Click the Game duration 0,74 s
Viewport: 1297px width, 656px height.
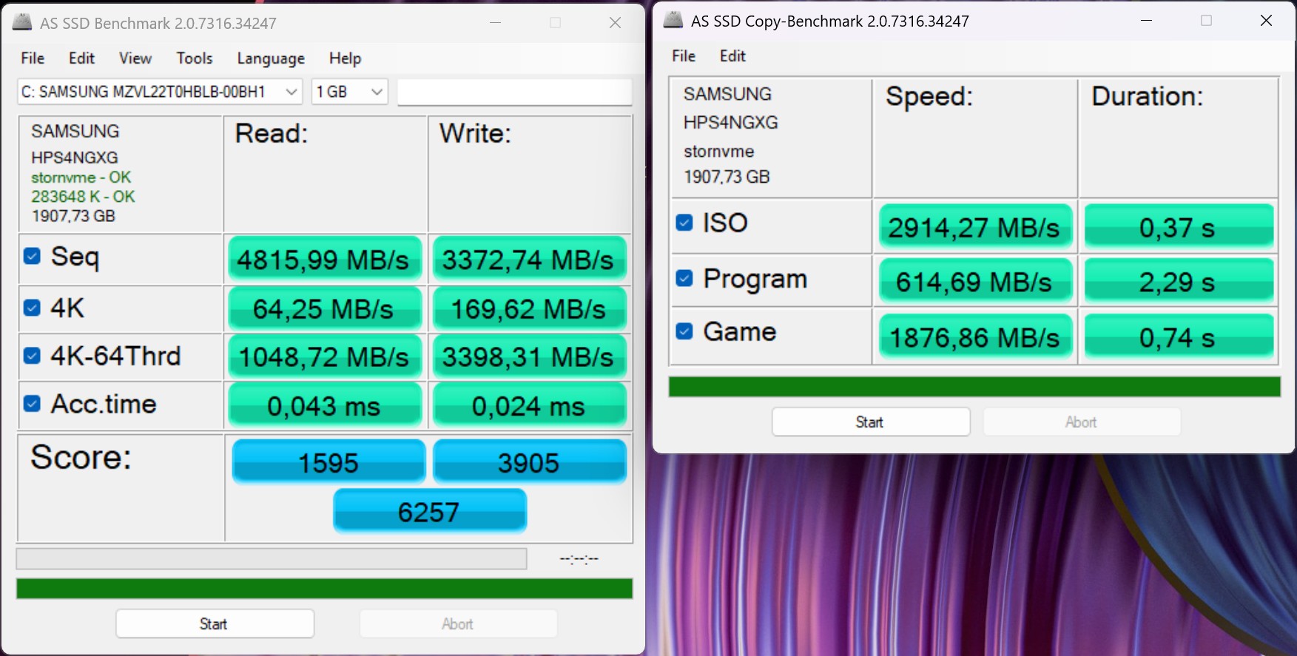1179,337
